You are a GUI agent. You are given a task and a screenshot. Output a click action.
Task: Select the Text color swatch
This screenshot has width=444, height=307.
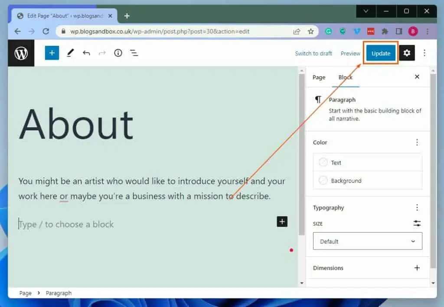(323, 162)
